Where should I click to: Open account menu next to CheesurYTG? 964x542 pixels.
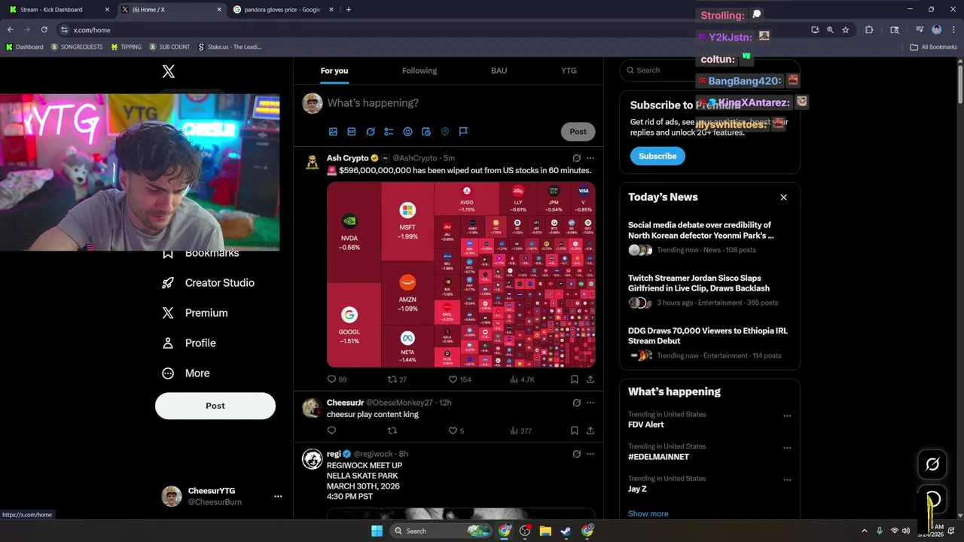point(278,496)
